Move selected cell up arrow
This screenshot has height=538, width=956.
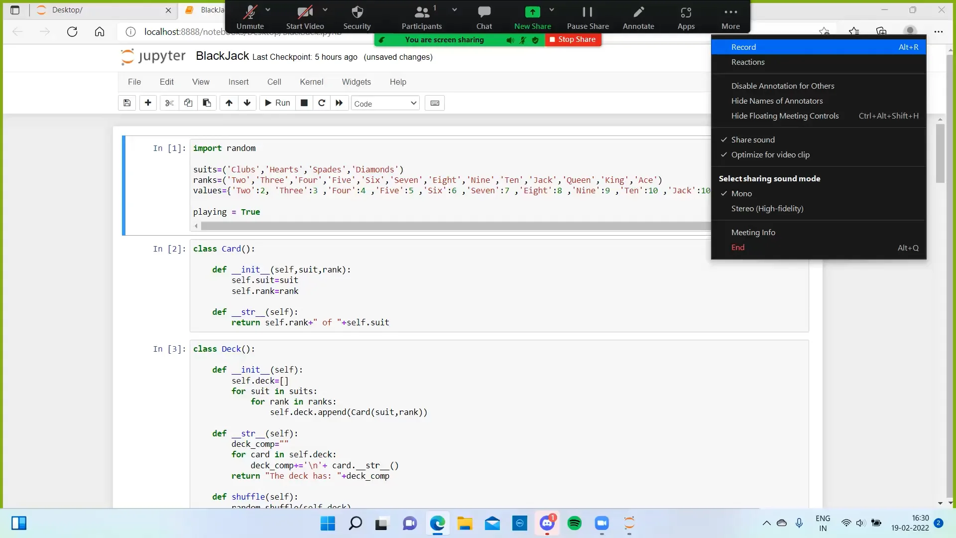pyautogui.click(x=229, y=103)
